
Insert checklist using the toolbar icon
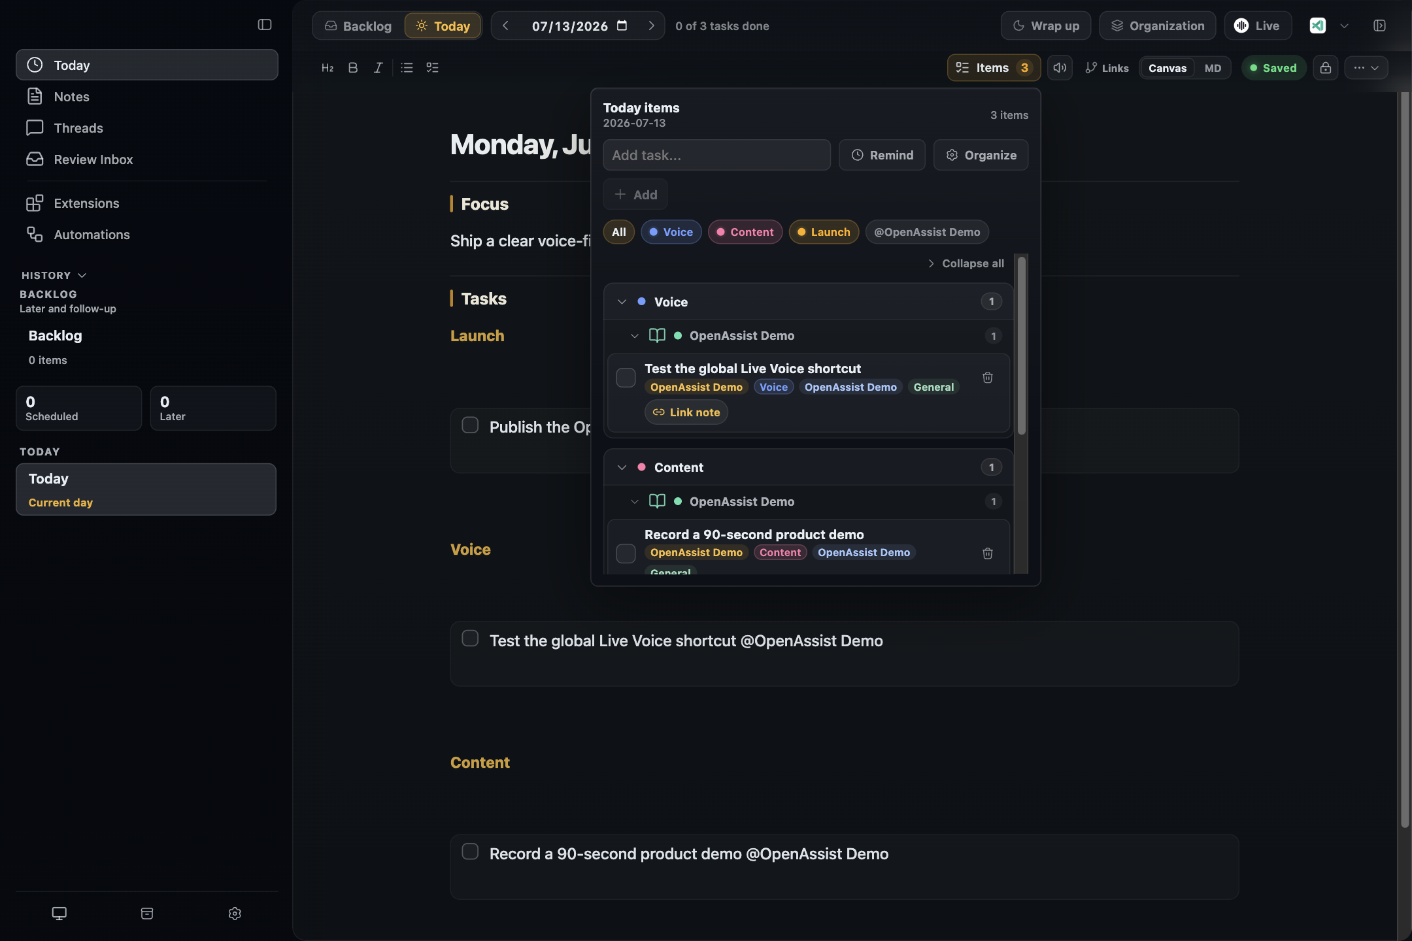(x=432, y=68)
